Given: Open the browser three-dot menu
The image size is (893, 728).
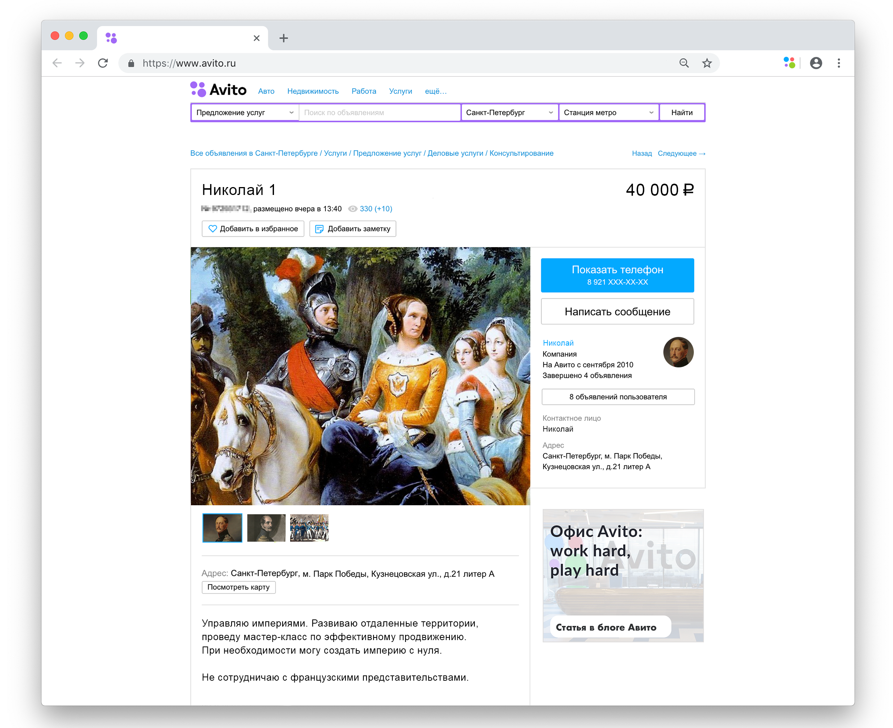Looking at the screenshot, I should pyautogui.click(x=839, y=63).
